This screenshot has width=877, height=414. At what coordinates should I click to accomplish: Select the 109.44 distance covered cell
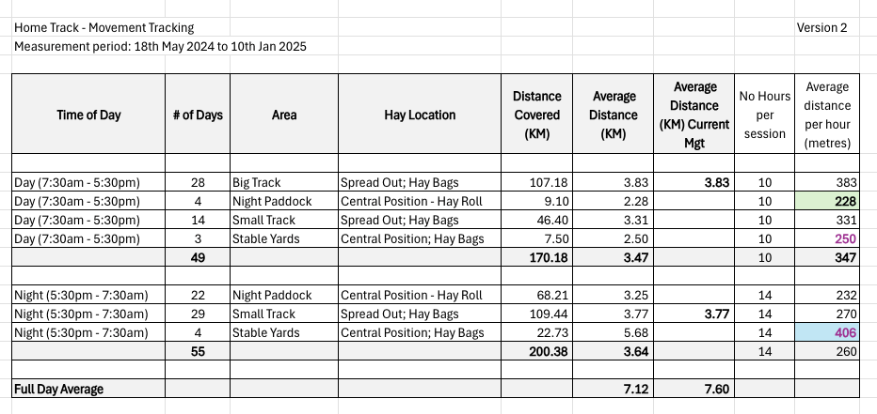click(537, 314)
